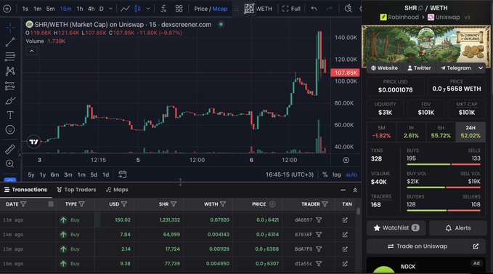This screenshot has width=493, height=274.
Task: Open the chart settings gear on price axis
Action: (346, 160)
